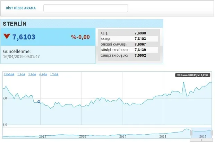The image size is (215, 143).
Task: Click the circle data point marker on chart
Action: tap(39, 102)
